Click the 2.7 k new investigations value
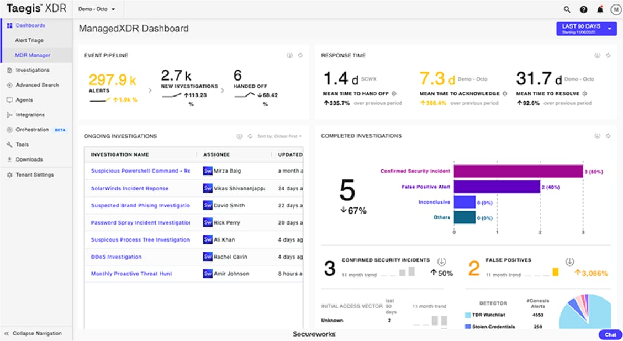This screenshot has height=341, width=623. click(176, 76)
